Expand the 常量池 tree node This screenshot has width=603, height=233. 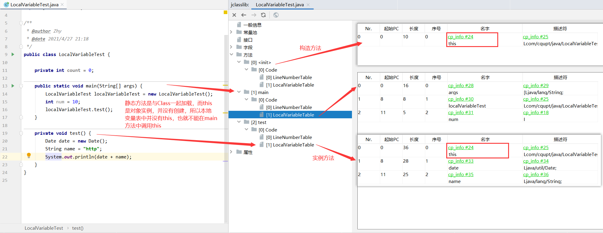(231, 32)
